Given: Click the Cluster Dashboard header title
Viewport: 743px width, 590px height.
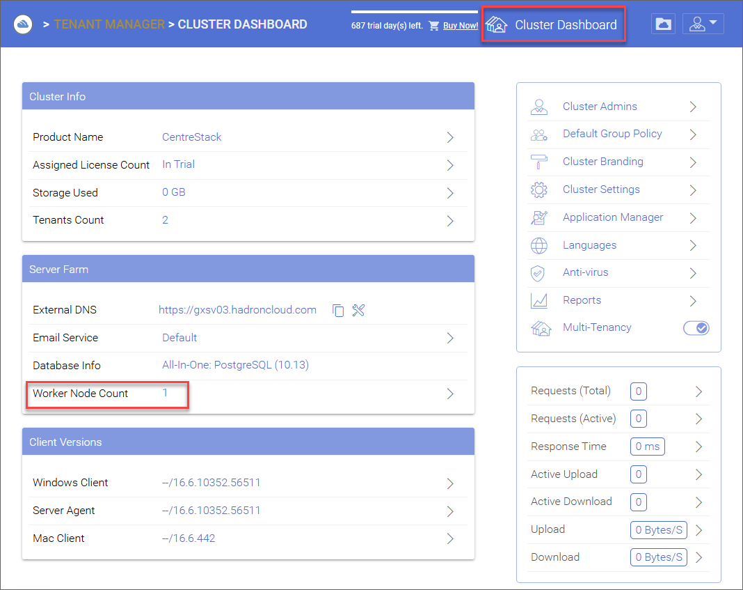Looking at the screenshot, I should point(566,24).
